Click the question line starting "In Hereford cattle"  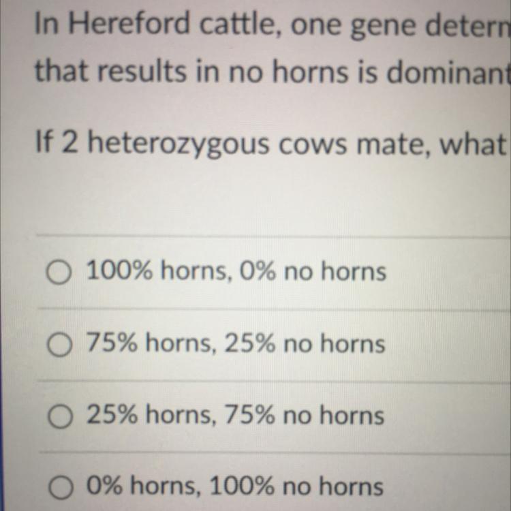[273, 25]
